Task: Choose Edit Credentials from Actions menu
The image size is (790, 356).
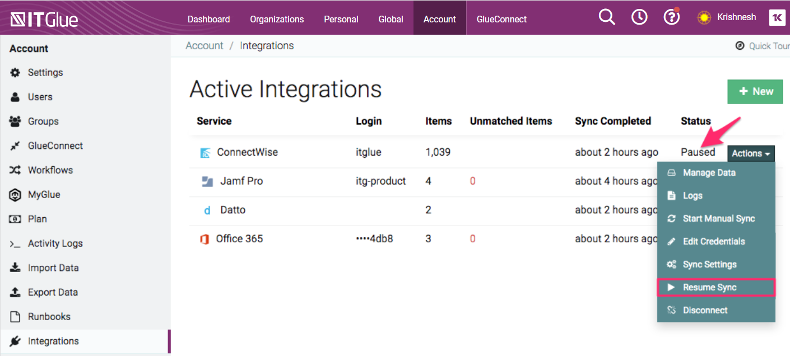Action: point(716,241)
